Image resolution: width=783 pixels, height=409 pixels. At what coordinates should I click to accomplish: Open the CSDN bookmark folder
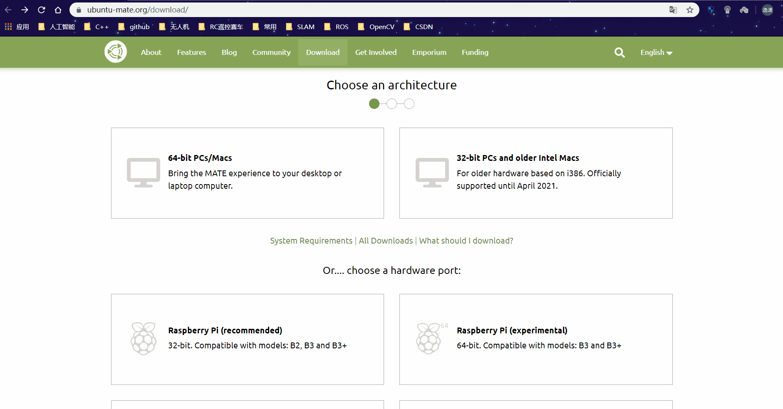(x=419, y=27)
